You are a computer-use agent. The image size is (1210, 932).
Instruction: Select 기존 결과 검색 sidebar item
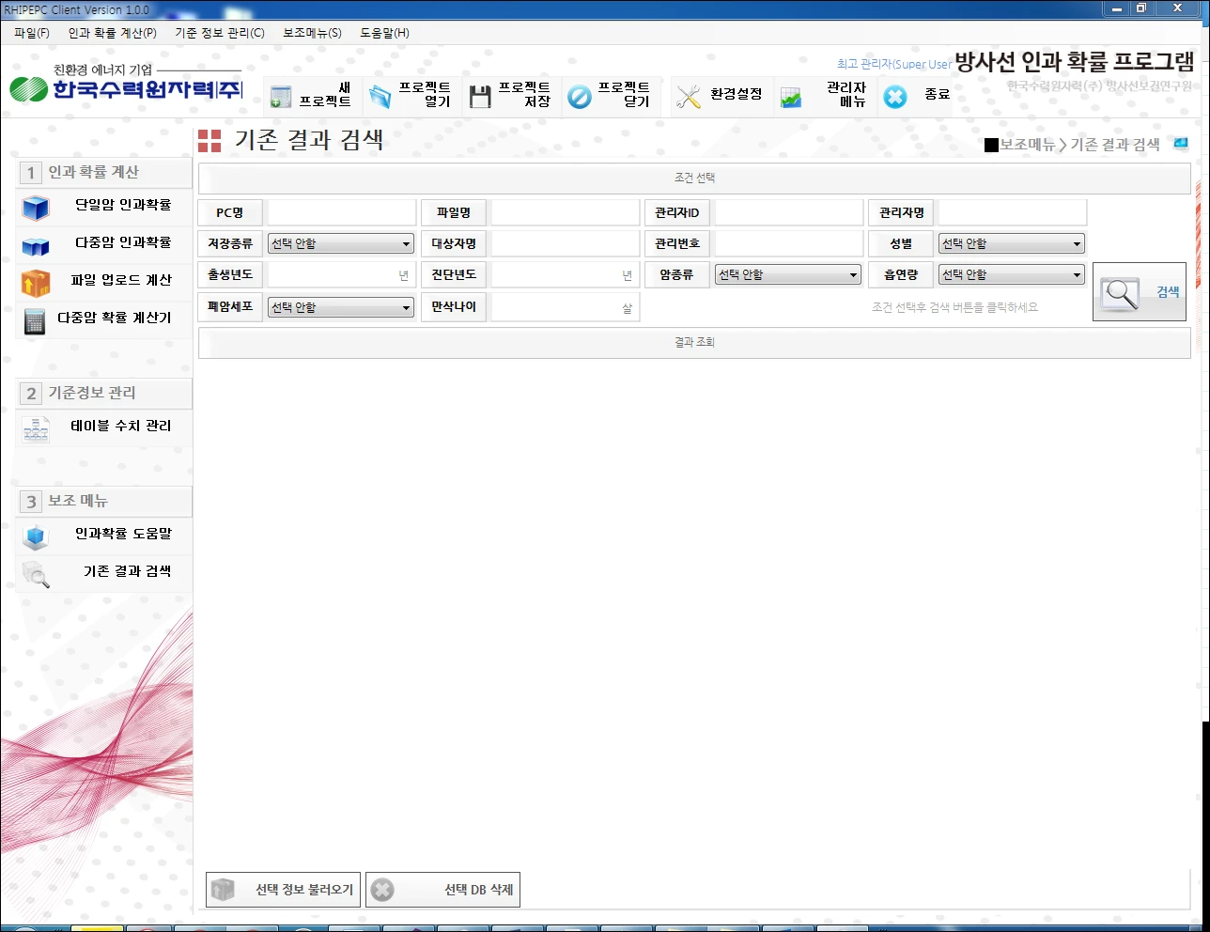coord(104,572)
